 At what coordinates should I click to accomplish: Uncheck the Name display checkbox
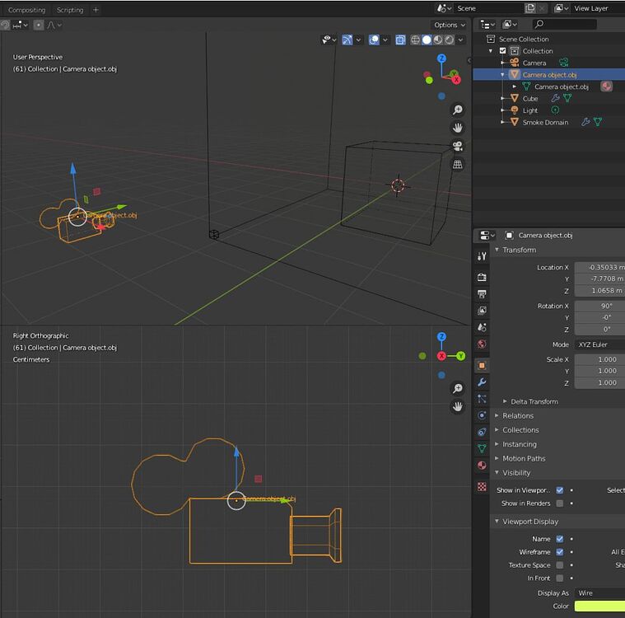[560, 539]
